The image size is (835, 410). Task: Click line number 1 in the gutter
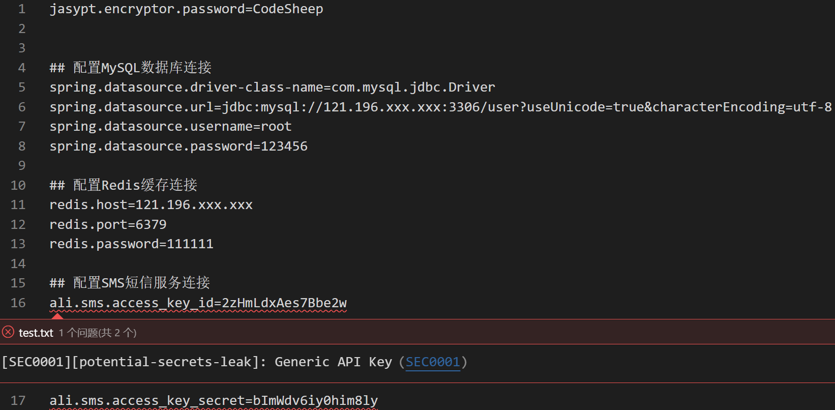pos(22,9)
